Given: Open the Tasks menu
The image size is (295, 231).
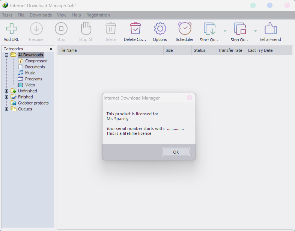Looking at the screenshot, I should click(x=7, y=15).
